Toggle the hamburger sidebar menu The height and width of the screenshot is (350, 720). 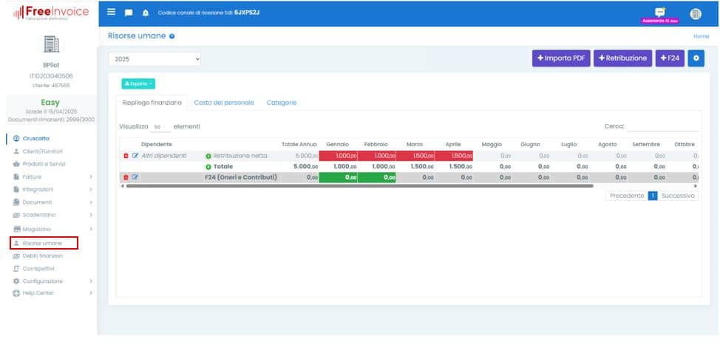pos(112,12)
